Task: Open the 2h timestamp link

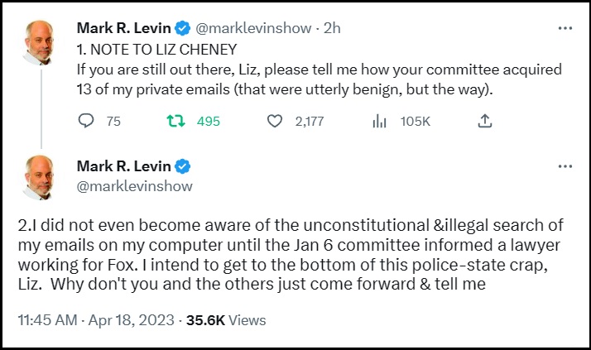Action: (x=331, y=27)
